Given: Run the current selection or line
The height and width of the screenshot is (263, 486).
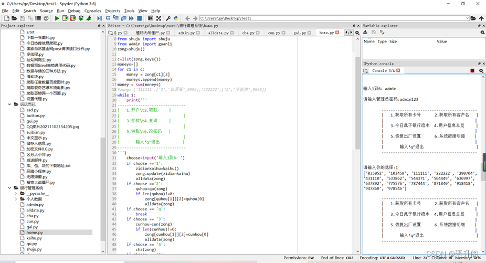Looking at the screenshot, I should coord(89,18).
